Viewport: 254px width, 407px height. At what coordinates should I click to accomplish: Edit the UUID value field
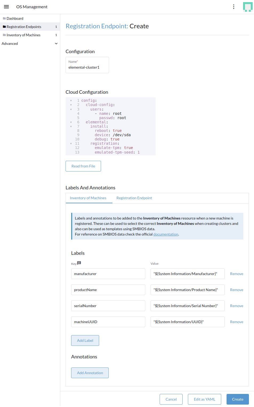pyautogui.click(x=188, y=322)
